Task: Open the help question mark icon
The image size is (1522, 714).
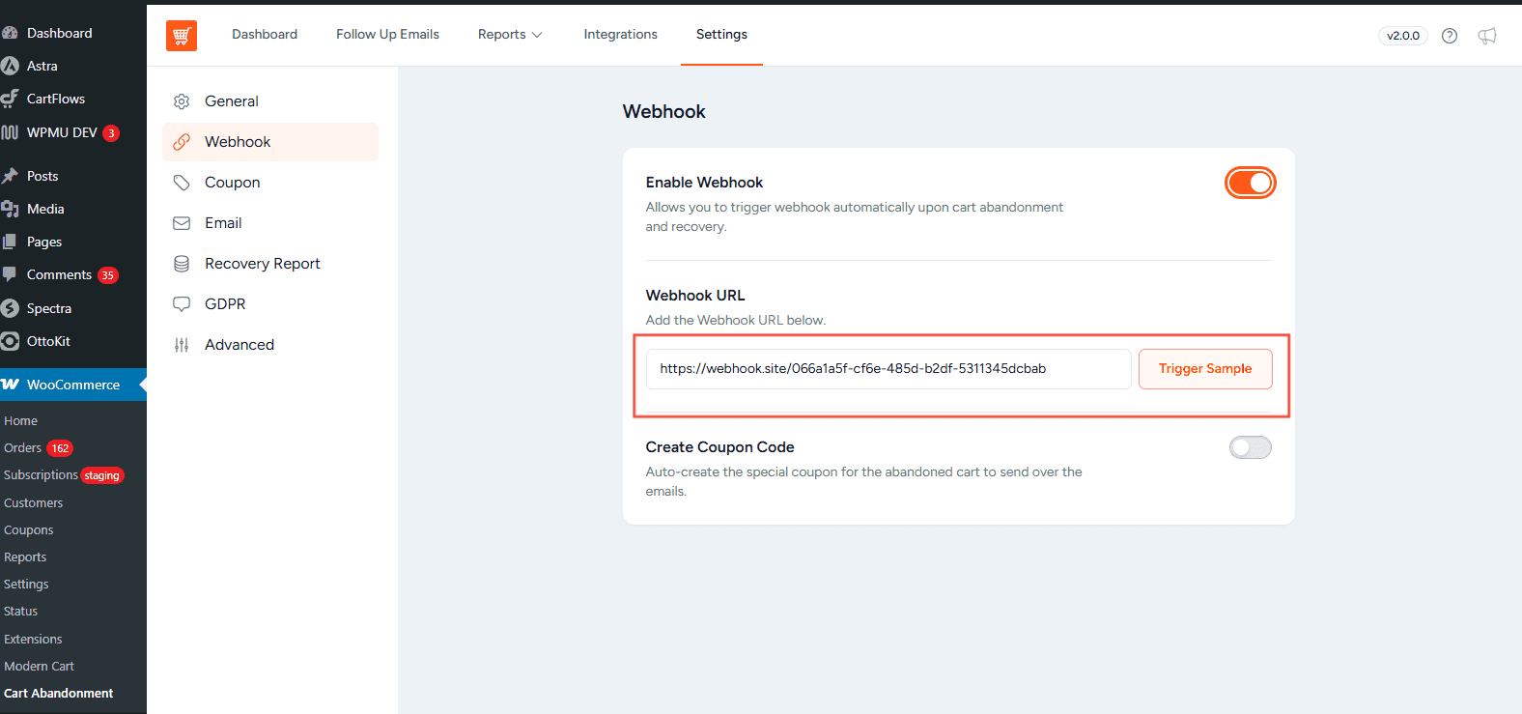Action: click(1450, 36)
